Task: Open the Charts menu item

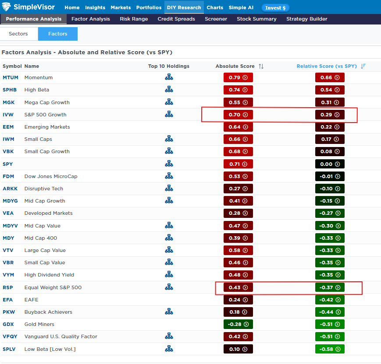Action: [215, 7]
